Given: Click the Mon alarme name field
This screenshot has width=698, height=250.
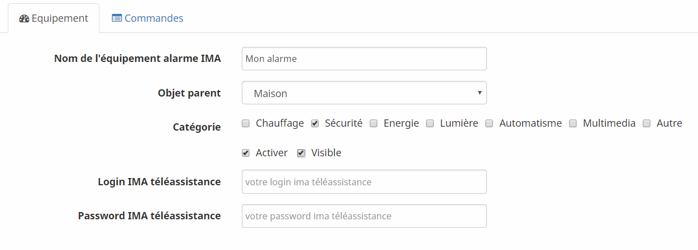Looking at the screenshot, I should coord(364,59).
